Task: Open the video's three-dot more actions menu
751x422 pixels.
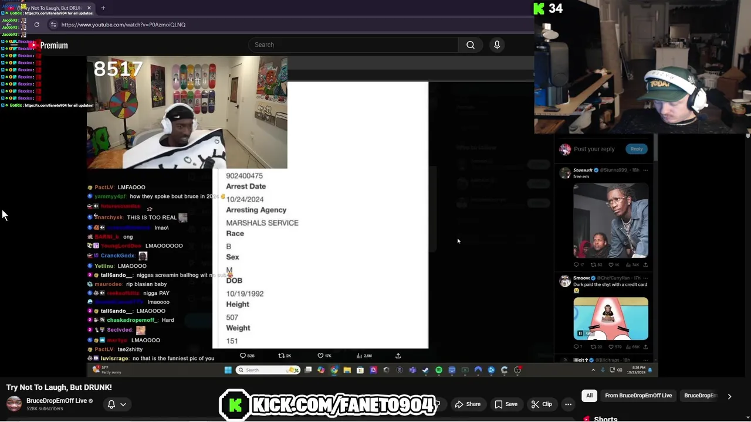Action: tap(568, 404)
